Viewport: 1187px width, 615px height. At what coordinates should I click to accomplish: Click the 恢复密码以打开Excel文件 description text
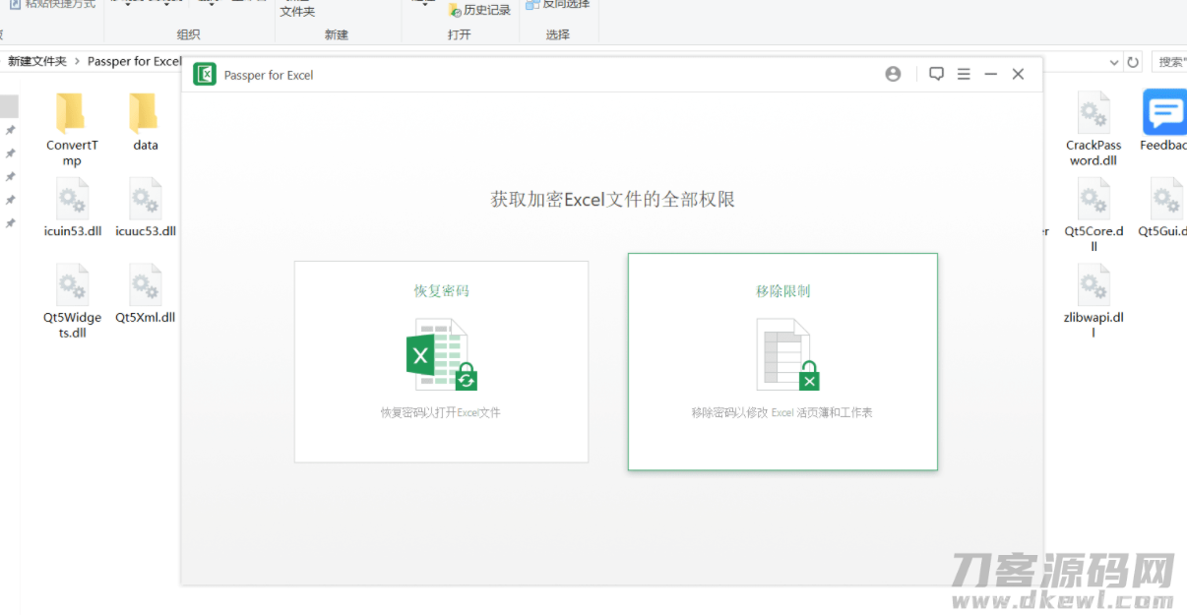pyautogui.click(x=441, y=412)
